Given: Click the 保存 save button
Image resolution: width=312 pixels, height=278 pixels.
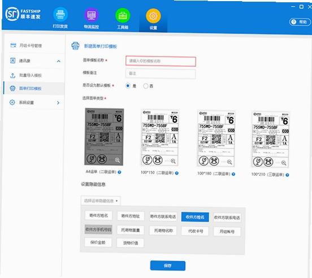Looking at the screenshot, I should point(168,266).
